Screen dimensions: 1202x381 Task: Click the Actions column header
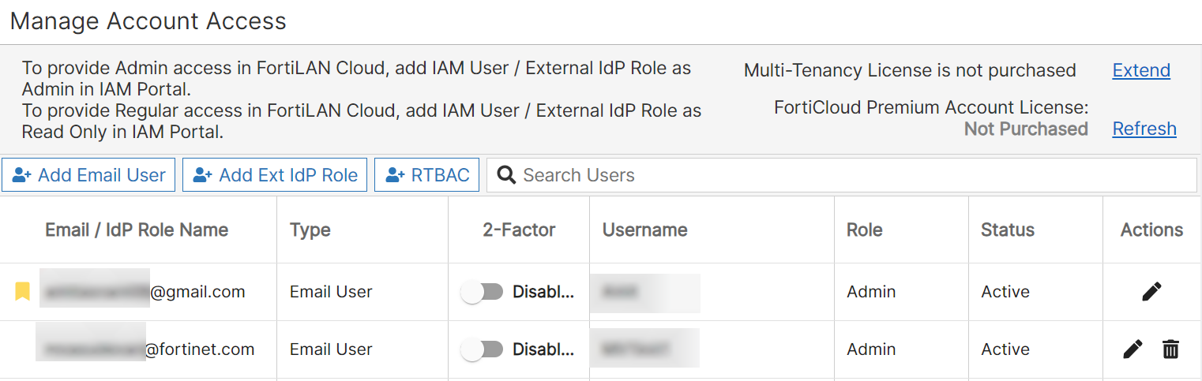[x=1151, y=230]
